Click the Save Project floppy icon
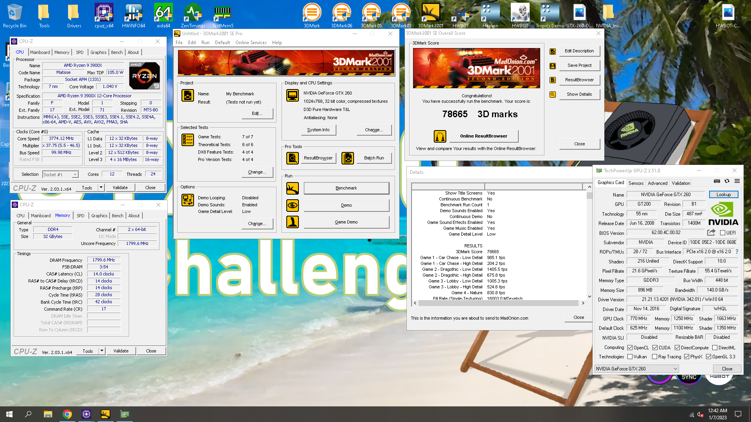 (x=553, y=66)
